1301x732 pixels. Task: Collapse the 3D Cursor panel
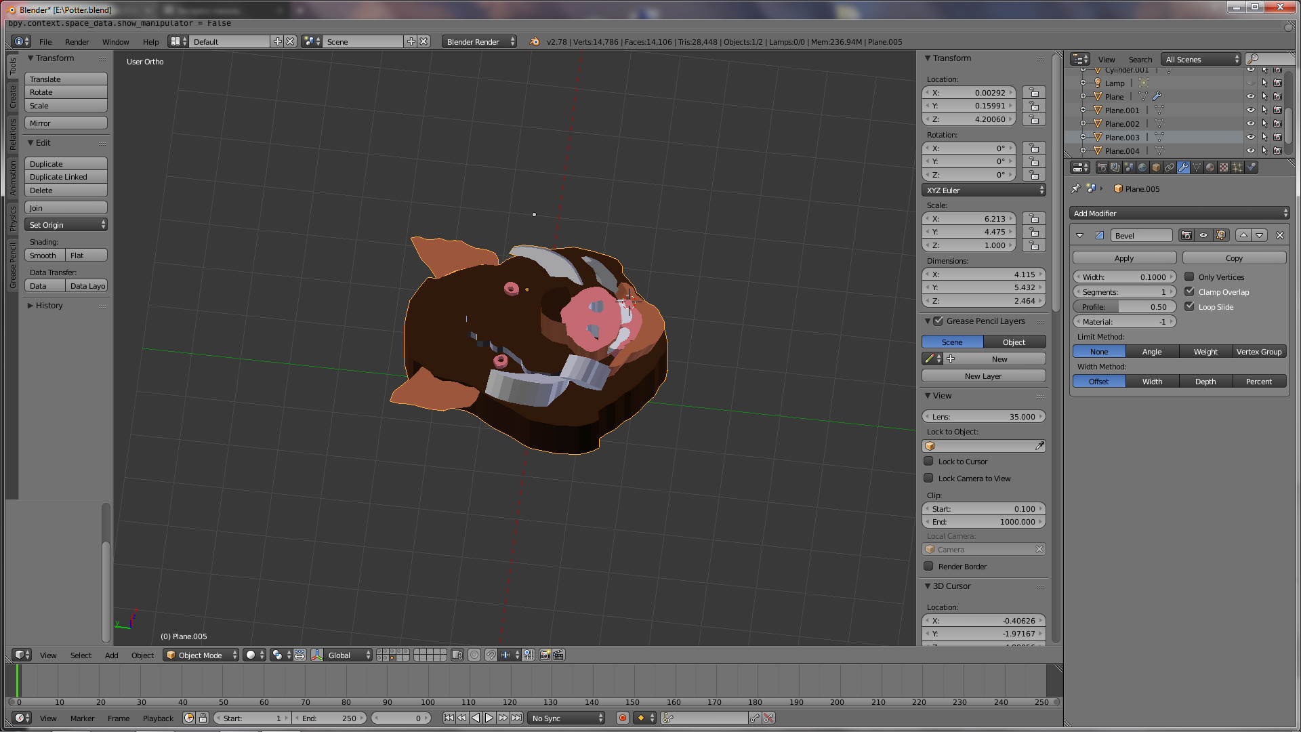click(928, 586)
